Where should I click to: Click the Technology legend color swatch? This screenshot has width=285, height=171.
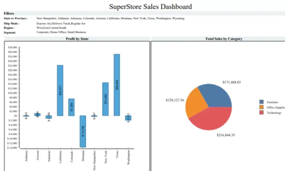pyautogui.click(x=261, y=113)
